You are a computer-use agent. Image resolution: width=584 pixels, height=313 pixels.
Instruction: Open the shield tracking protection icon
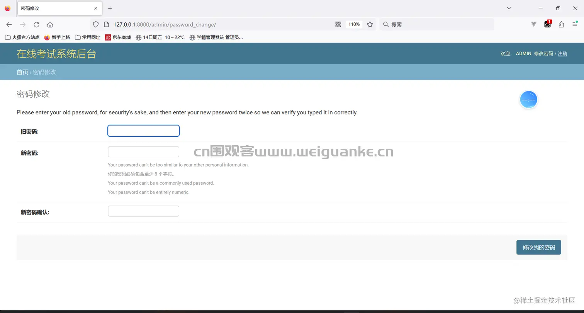coord(96,24)
